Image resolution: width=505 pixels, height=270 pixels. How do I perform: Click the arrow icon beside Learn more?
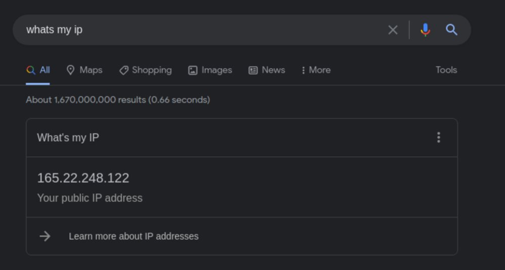pos(45,236)
